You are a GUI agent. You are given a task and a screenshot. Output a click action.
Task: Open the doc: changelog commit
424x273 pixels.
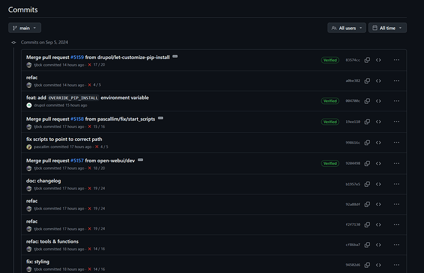pos(44,181)
